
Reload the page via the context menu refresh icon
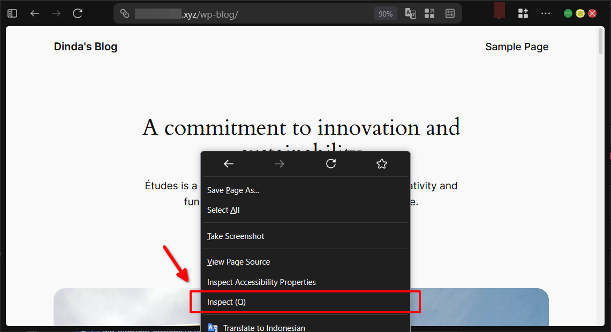click(x=331, y=164)
